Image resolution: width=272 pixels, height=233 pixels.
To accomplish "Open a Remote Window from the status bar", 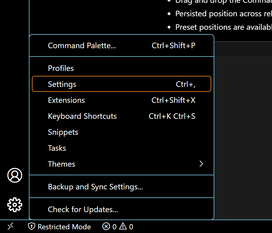I will (x=10, y=226).
